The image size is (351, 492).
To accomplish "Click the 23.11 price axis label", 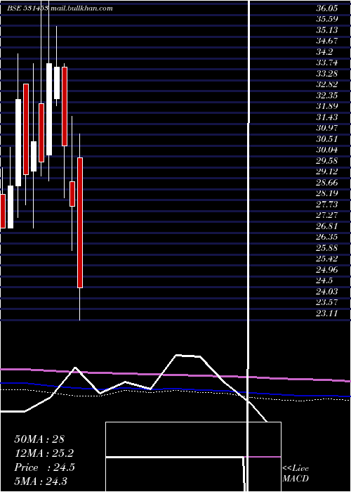I will (x=327, y=313).
